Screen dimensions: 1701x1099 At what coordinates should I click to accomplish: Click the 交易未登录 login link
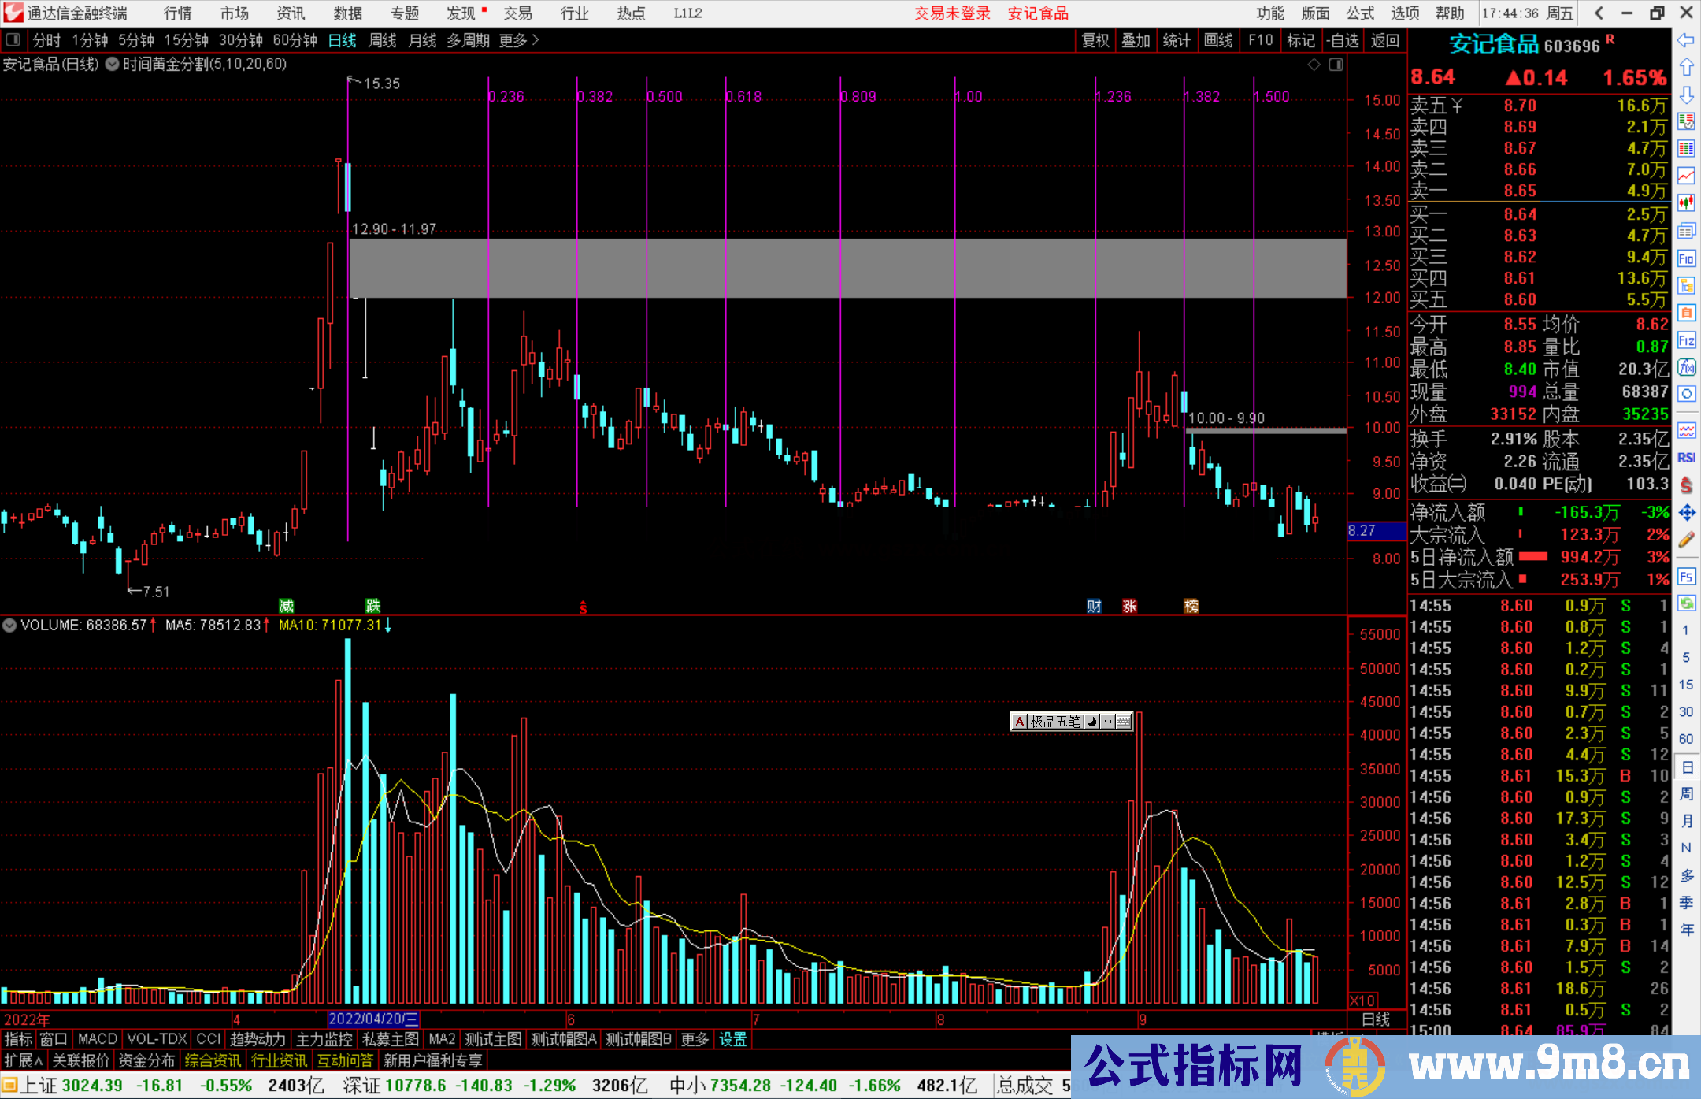(952, 13)
